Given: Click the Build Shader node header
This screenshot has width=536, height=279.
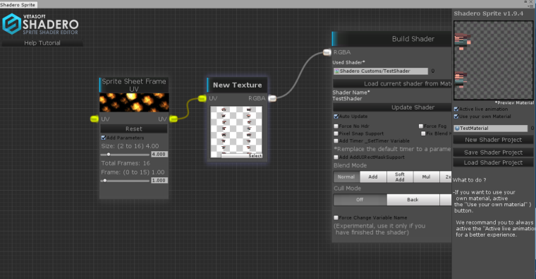Looking at the screenshot, I should point(392,39).
